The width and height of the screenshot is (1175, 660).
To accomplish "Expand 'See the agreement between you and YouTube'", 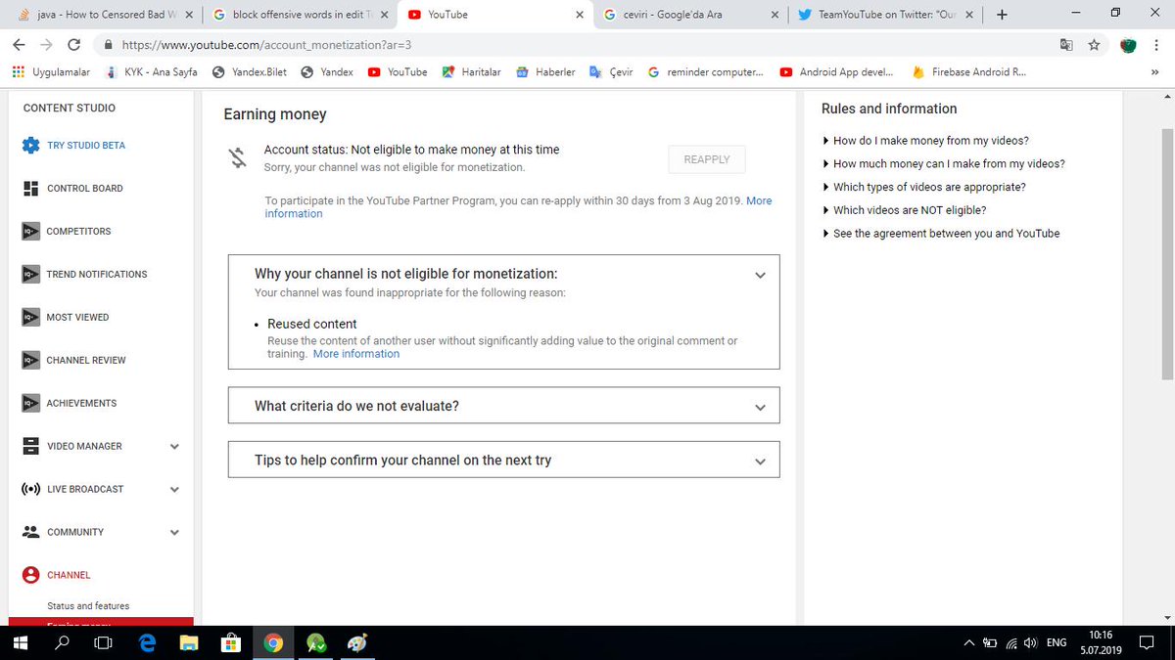I will click(x=942, y=234).
